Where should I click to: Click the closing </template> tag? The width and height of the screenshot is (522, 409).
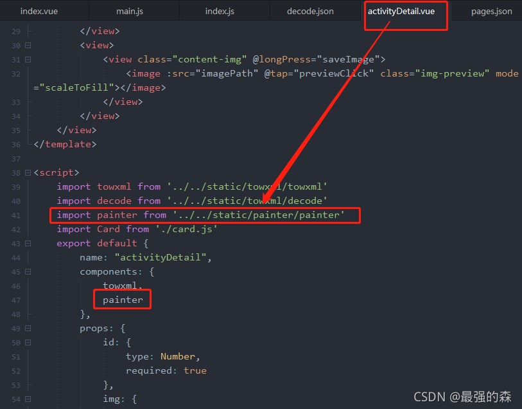(65, 144)
